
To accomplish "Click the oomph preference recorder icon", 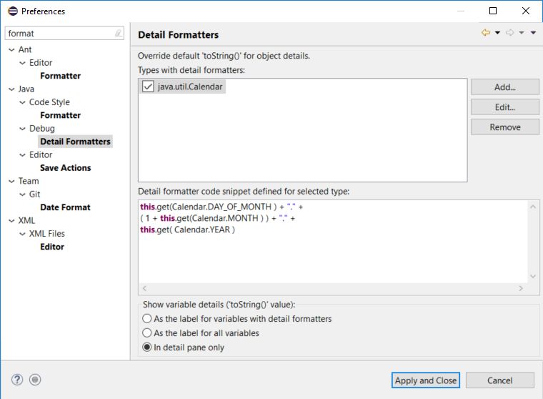I will click(x=36, y=380).
